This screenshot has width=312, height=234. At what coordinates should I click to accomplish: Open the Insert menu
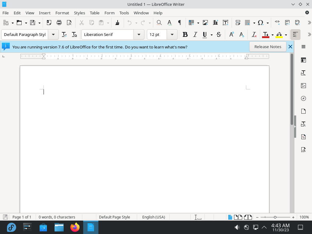pyautogui.click(x=44, y=13)
